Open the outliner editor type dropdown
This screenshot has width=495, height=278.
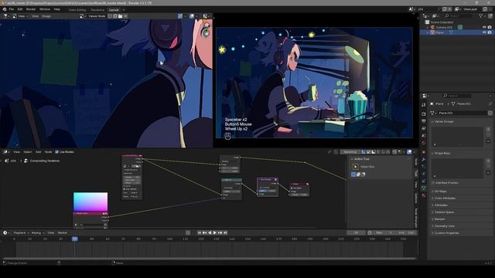[426, 15]
